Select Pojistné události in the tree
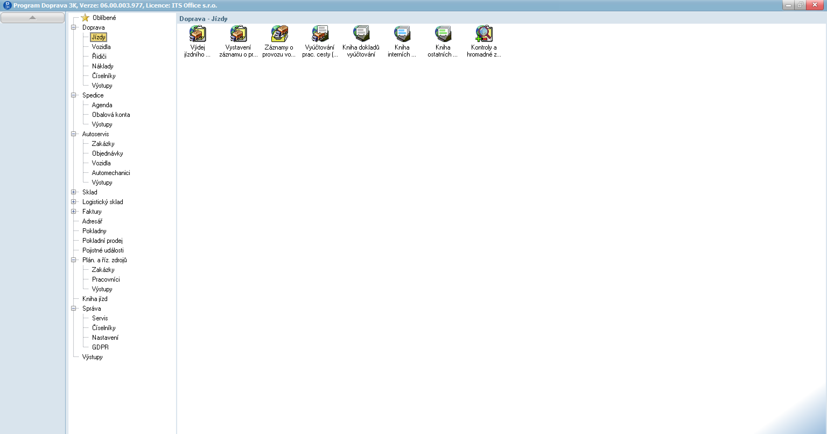This screenshot has width=827, height=434. point(103,250)
